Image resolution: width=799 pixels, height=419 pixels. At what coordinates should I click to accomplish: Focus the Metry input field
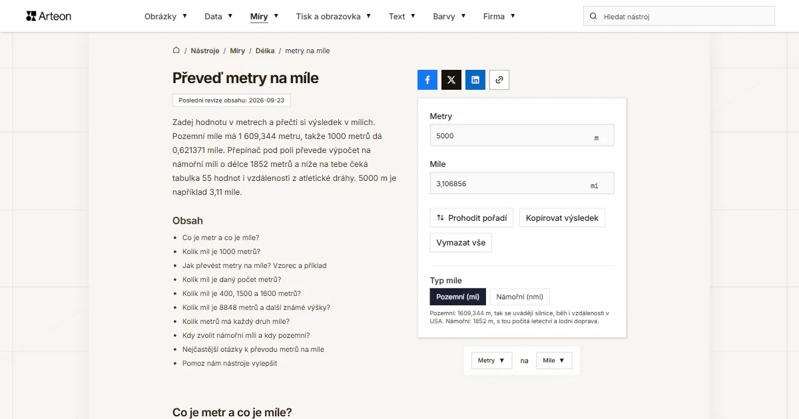tap(522, 136)
